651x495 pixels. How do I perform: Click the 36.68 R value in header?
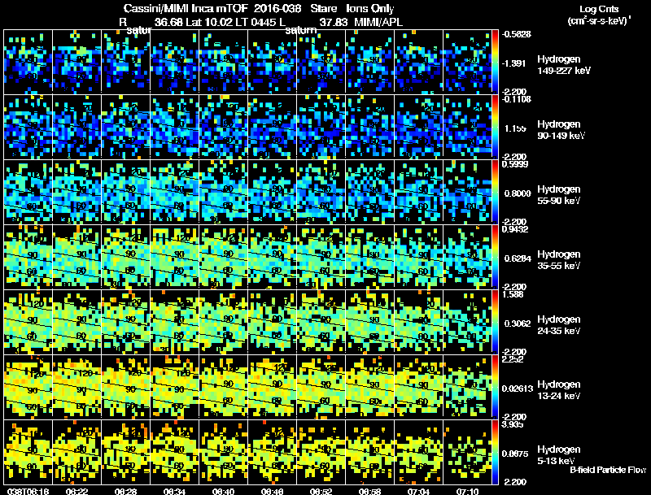tap(168, 22)
